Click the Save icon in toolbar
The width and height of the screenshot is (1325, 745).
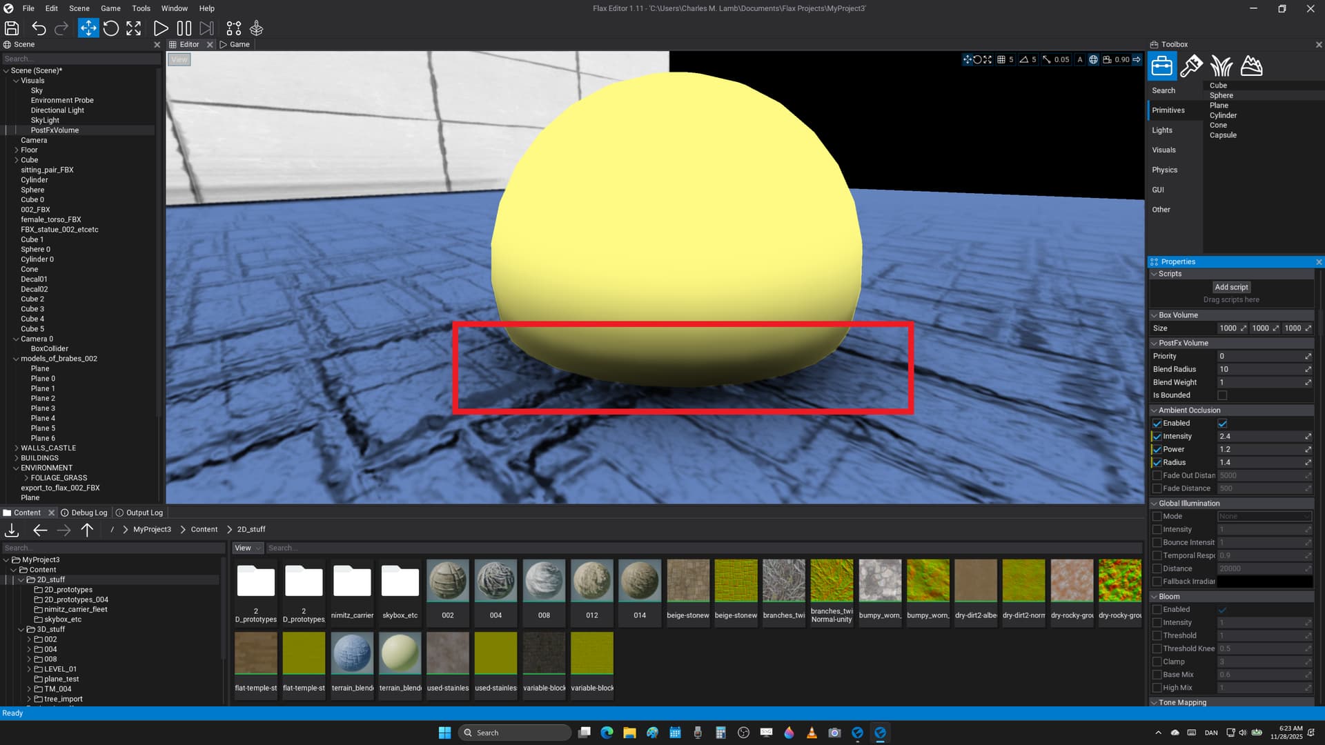tap(12, 28)
